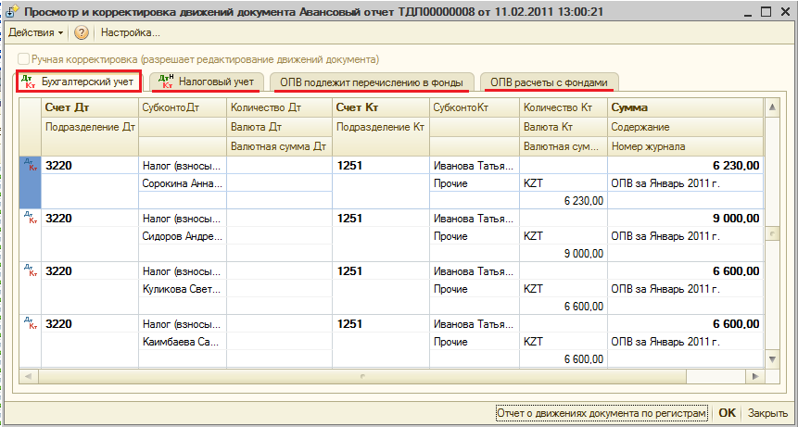Image resolution: width=798 pixels, height=427 pixels.
Task: Select Дт/Кт row marker for the 6 230,00 entry
Action: [x=31, y=165]
